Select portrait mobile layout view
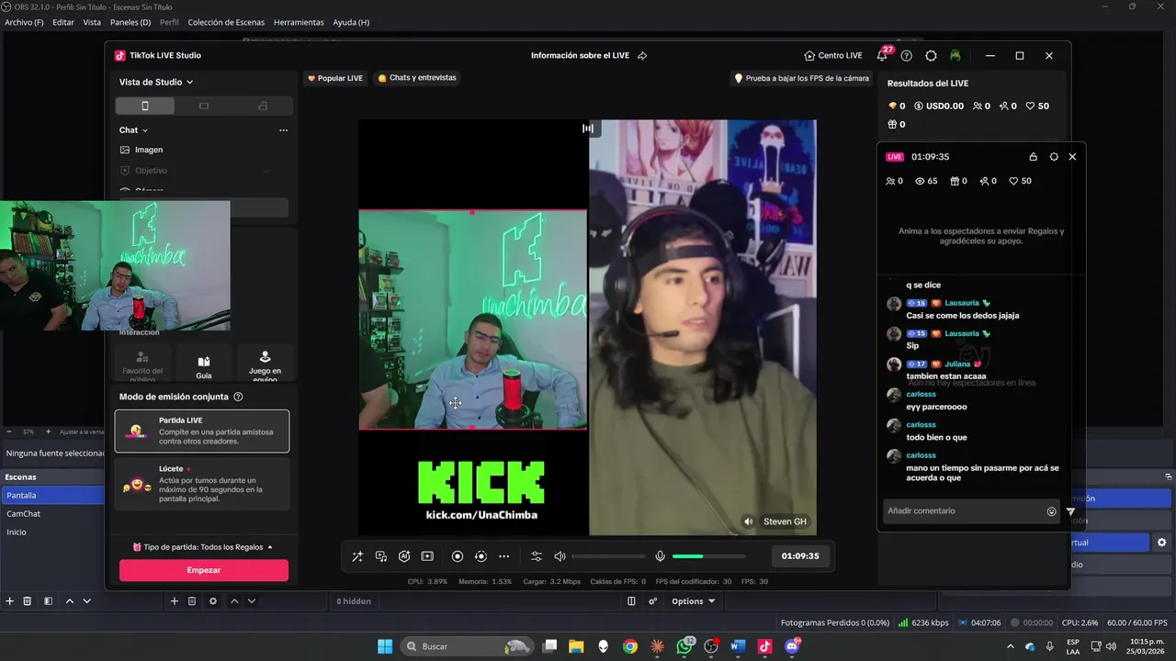 pos(145,106)
